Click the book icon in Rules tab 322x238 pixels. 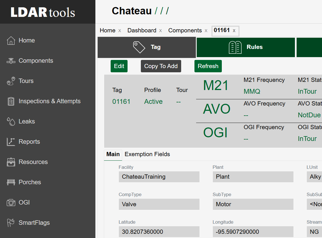pyautogui.click(x=235, y=47)
